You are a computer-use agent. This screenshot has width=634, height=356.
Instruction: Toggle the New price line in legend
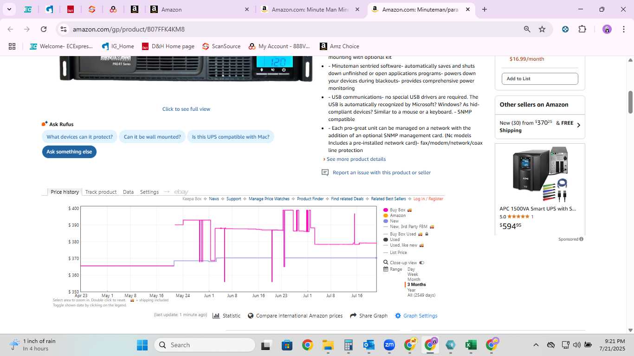tap(391, 221)
